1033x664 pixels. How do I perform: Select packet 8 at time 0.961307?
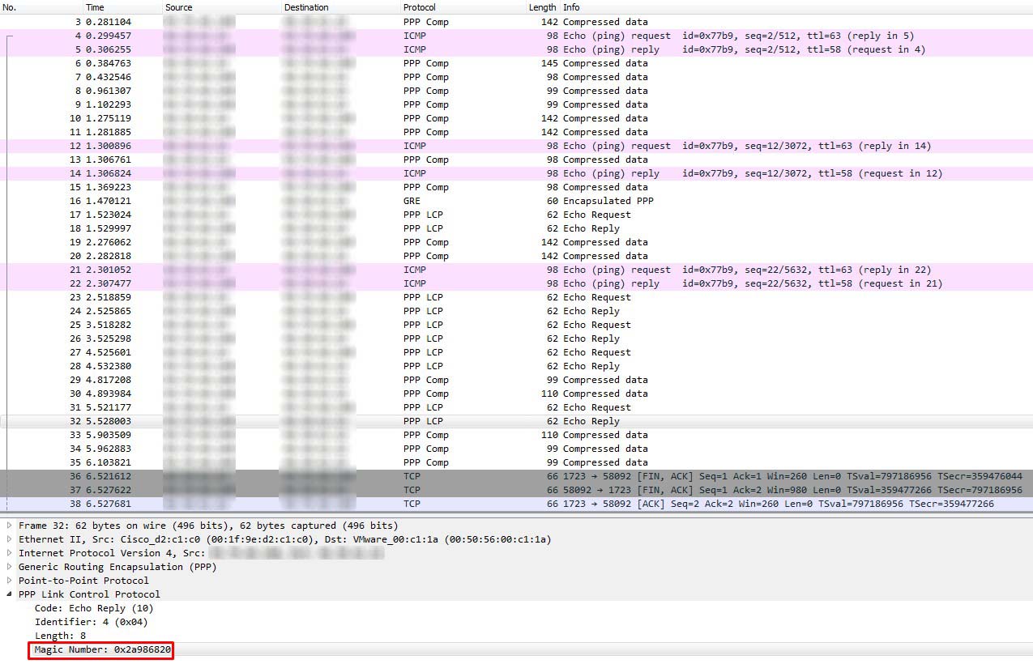[x=516, y=91]
